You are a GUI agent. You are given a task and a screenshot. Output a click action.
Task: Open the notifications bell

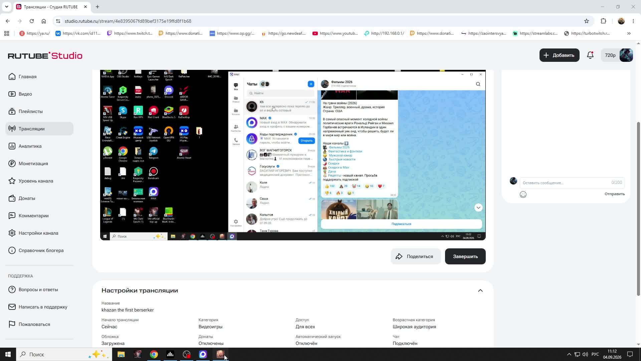[590, 55]
